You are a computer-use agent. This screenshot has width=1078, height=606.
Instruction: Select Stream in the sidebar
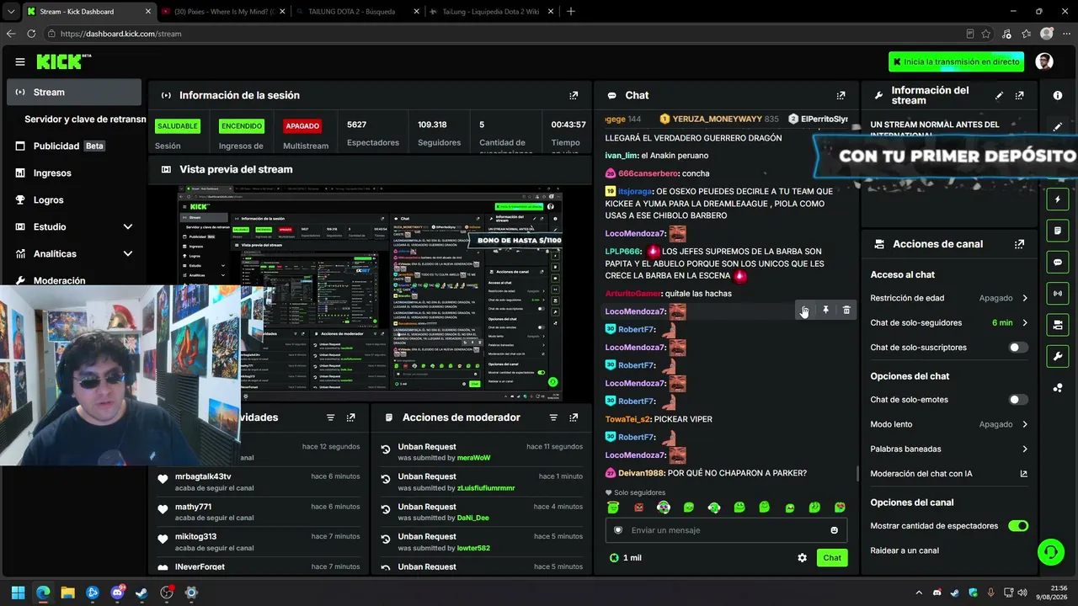click(74, 93)
